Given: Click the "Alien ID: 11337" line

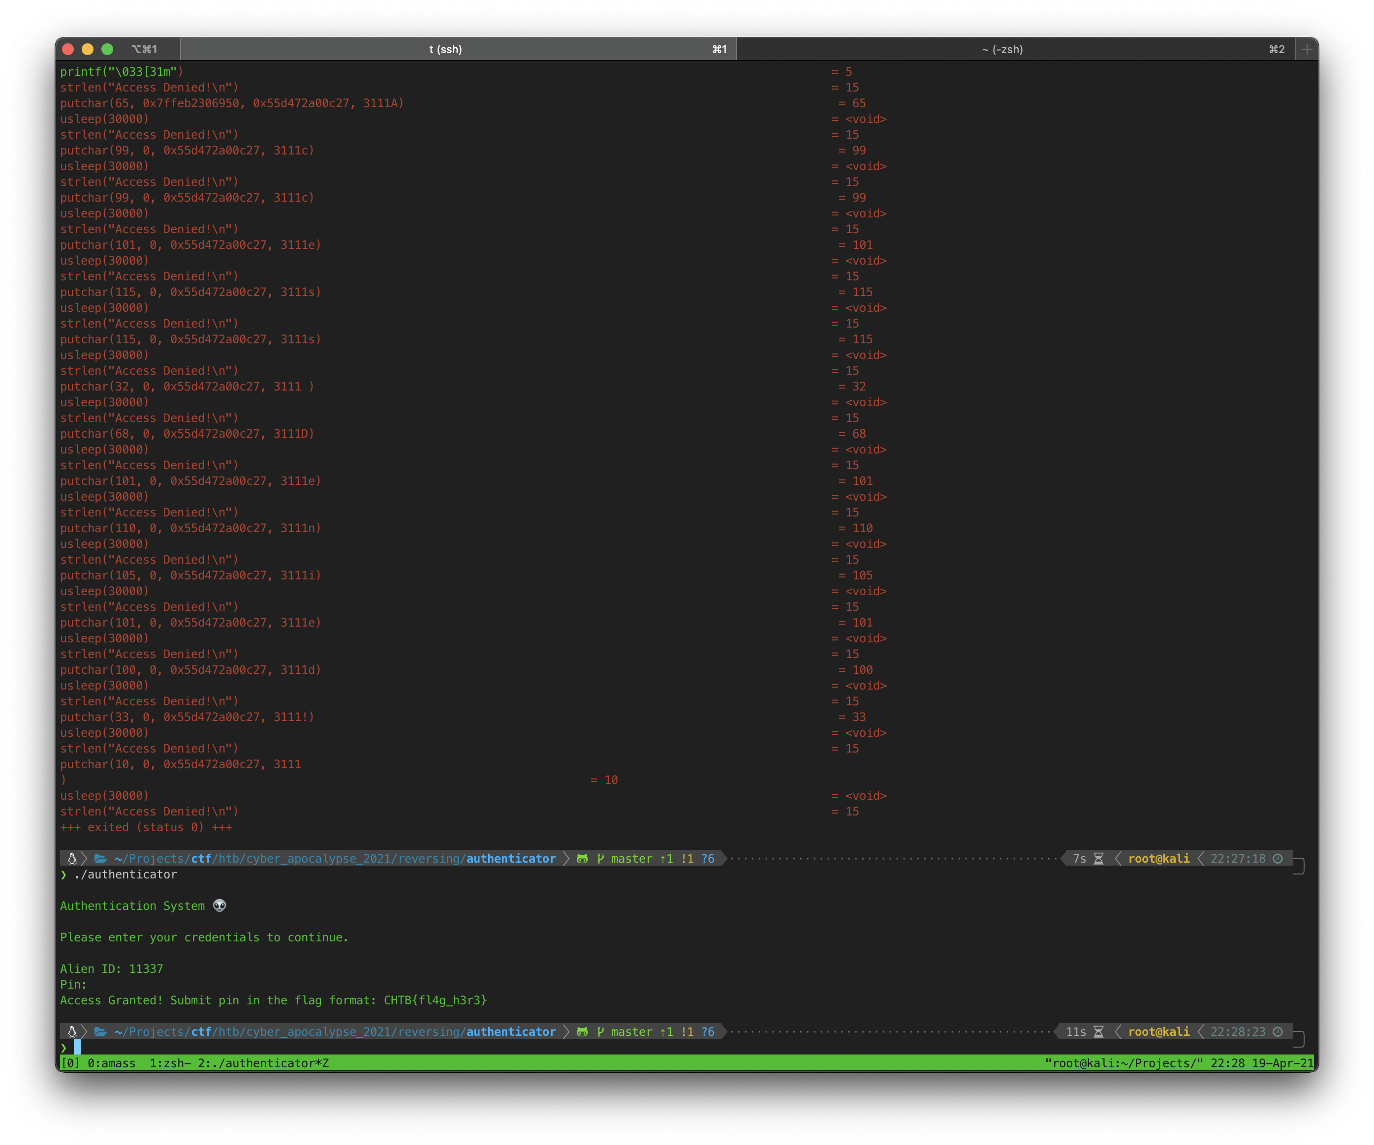Looking at the screenshot, I should [112, 968].
